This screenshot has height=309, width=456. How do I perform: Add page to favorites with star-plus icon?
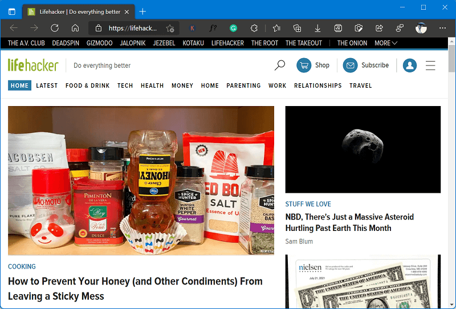(170, 29)
